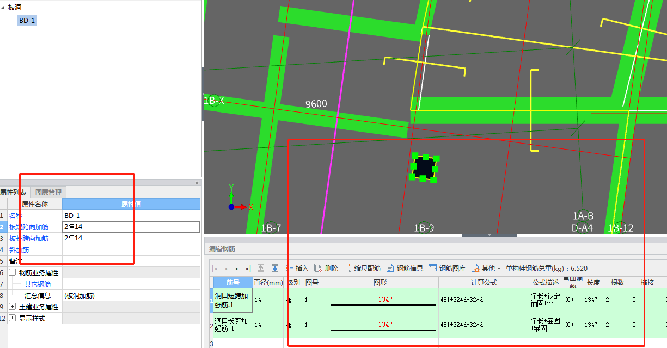Image resolution: width=667 pixels, height=348 pixels.
Task: Click the 其它钢筋 property link
Action: coord(38,284)
